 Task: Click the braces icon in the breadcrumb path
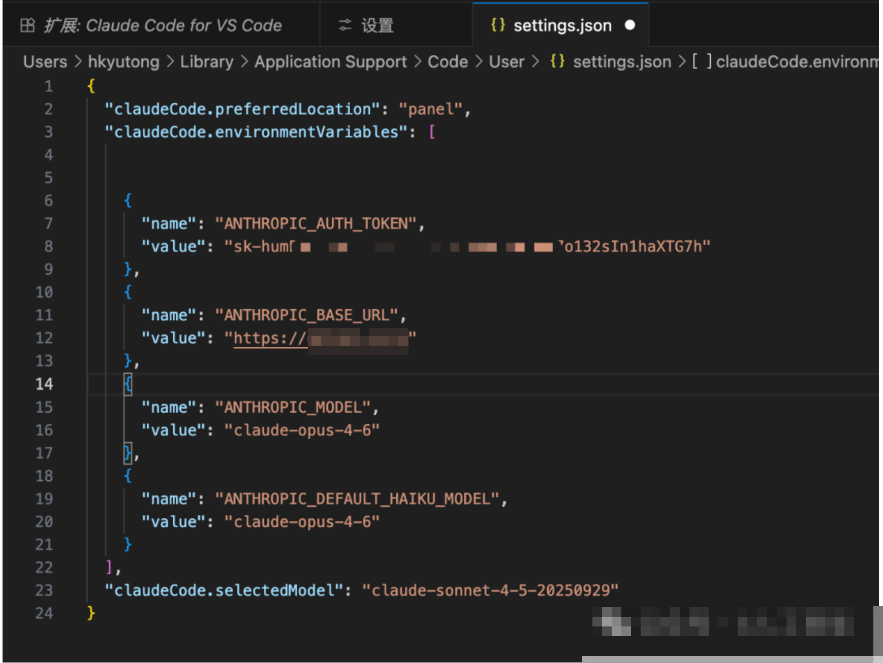(557, 61)
